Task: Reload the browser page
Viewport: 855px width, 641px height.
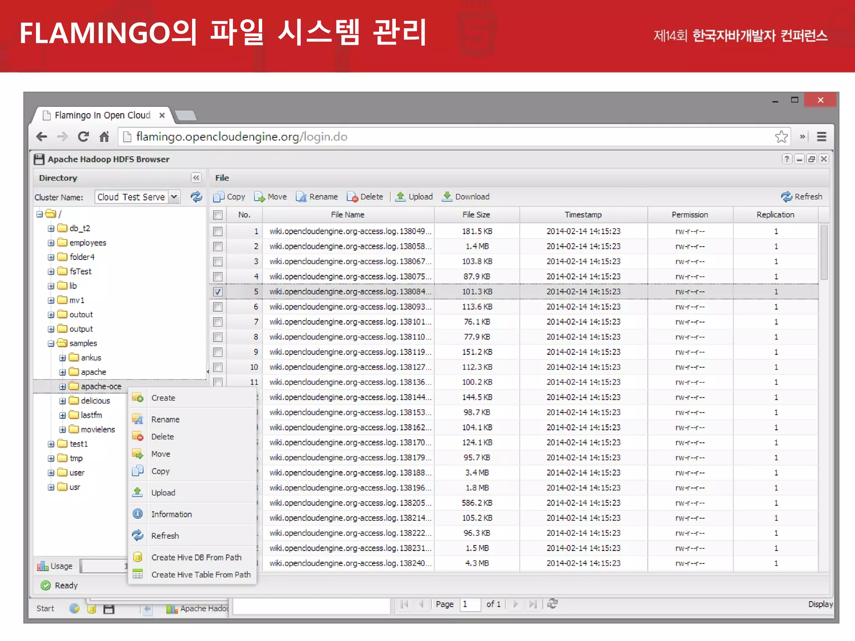Action: point(83,136)
